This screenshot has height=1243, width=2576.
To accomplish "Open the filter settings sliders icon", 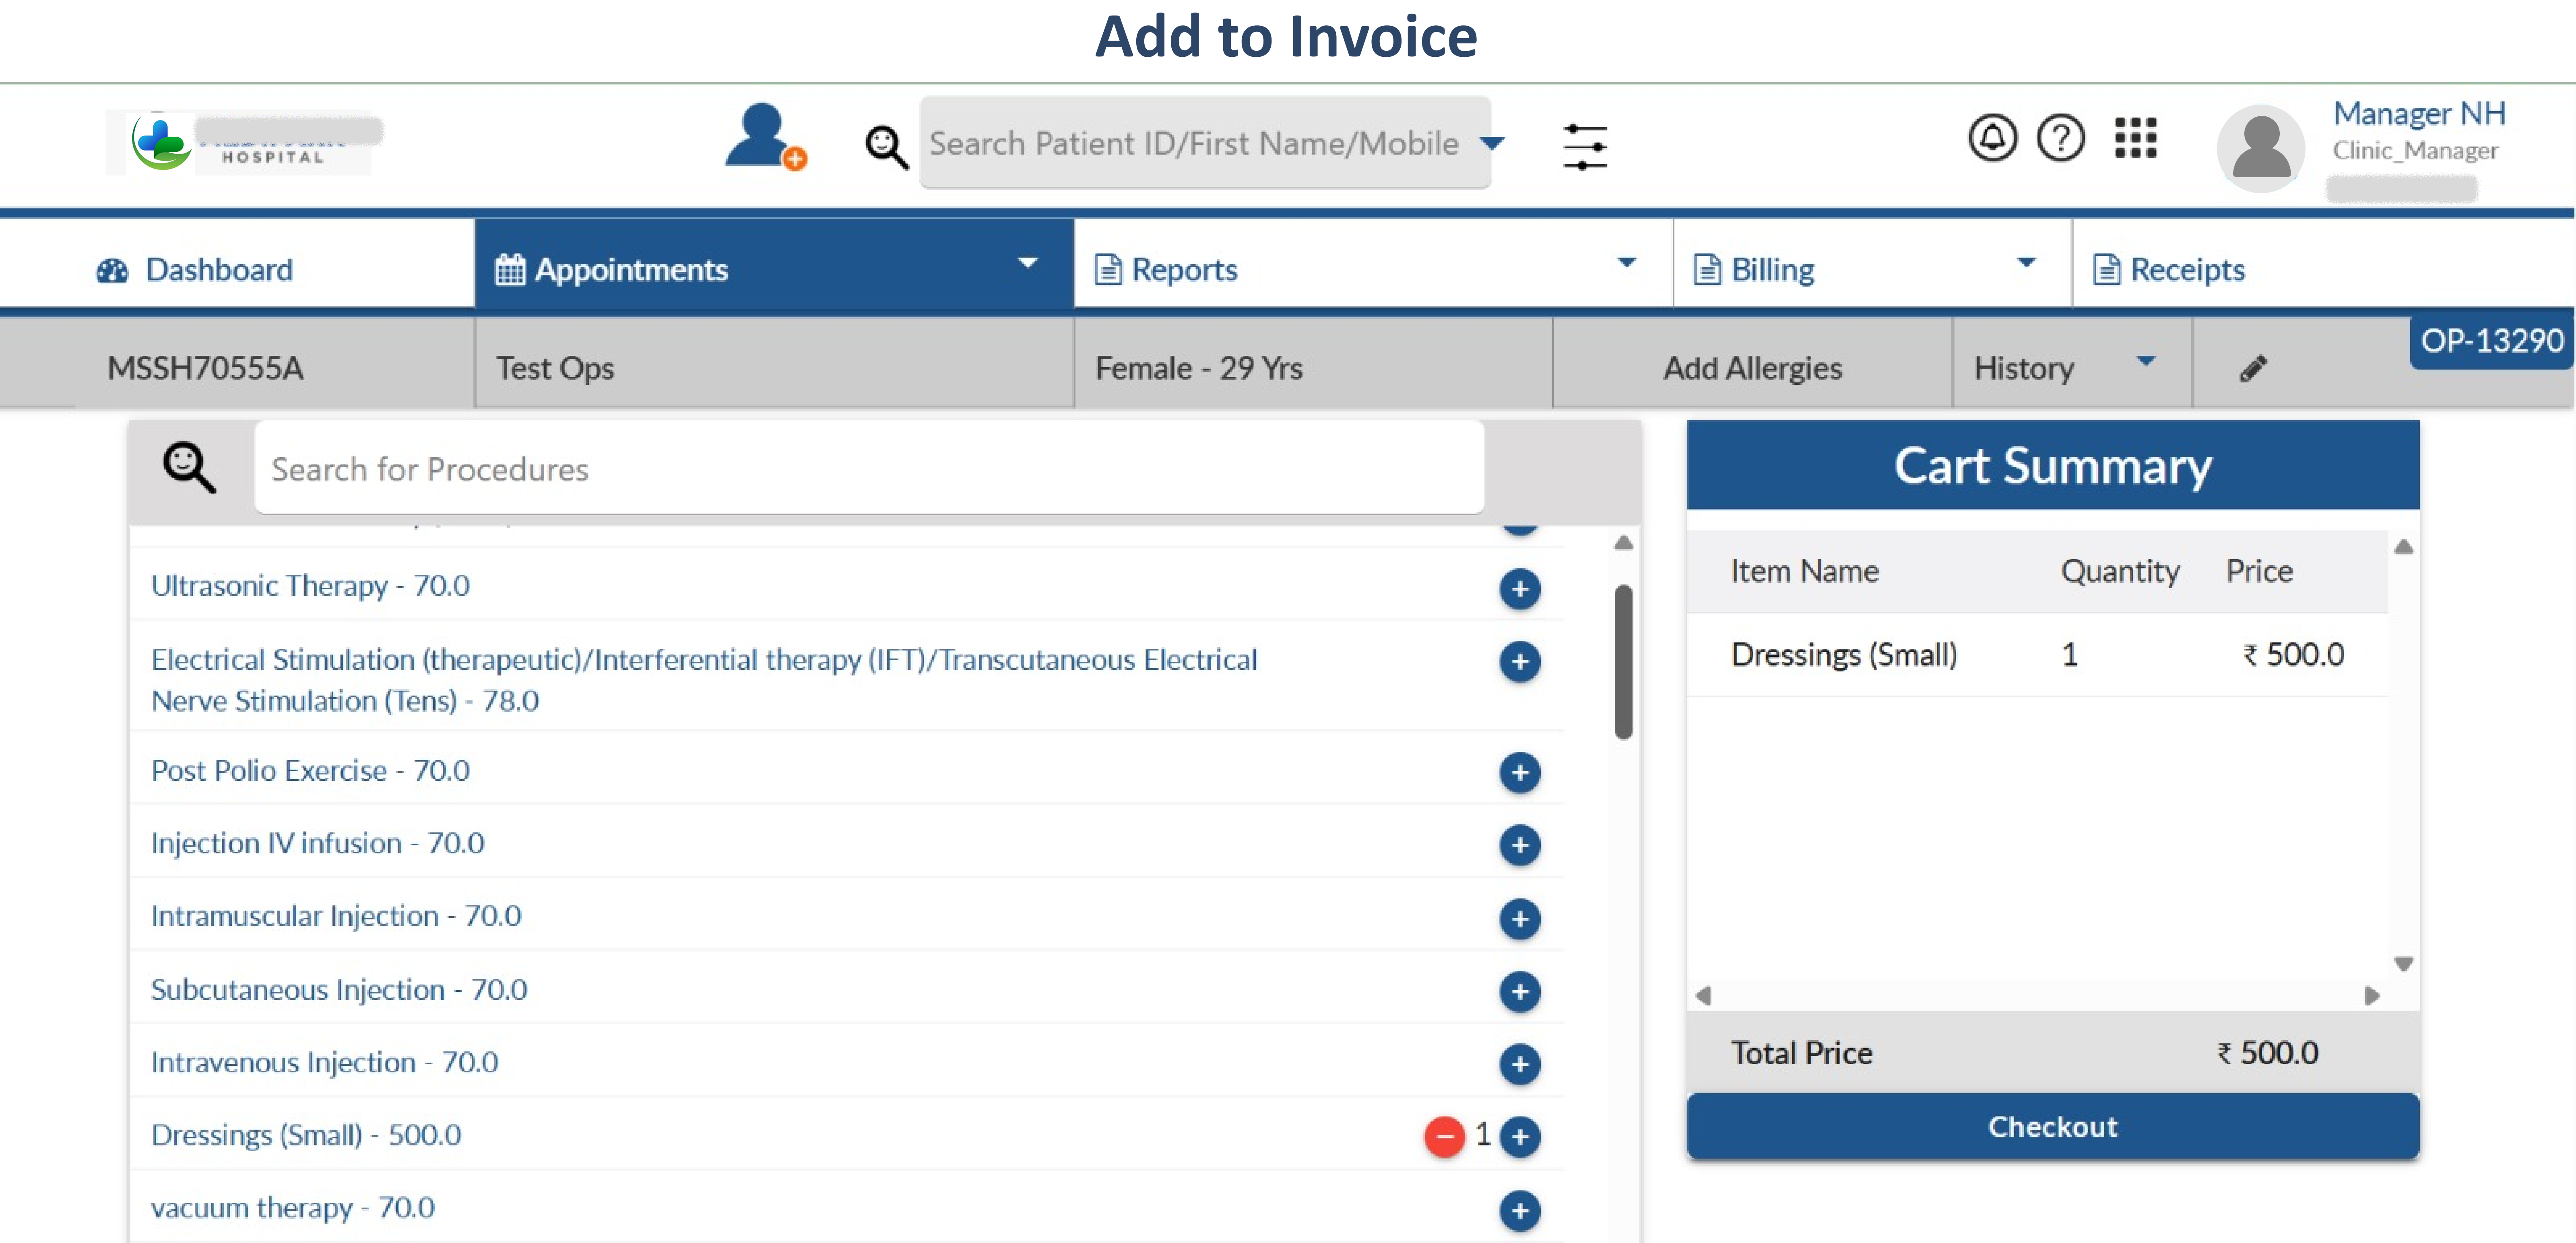I will [1585, 146].
